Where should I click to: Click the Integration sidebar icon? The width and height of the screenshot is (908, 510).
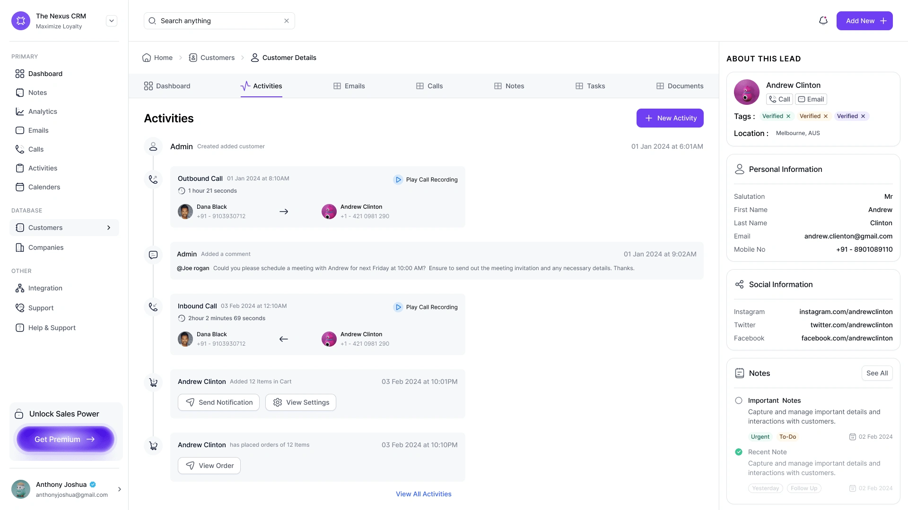tap(20, 288)
